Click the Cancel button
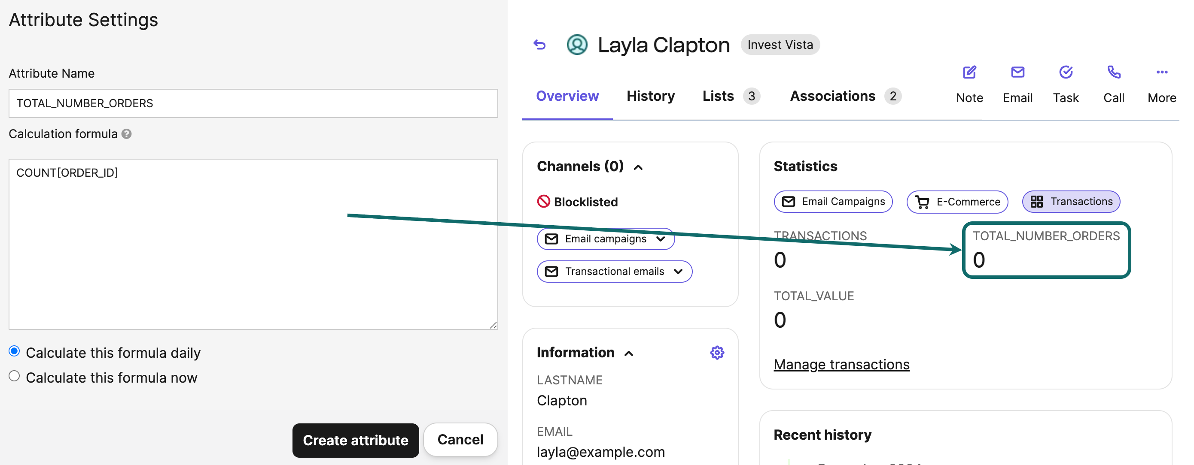Viewport: 1194px width, 465px height. tap(460, 440)
